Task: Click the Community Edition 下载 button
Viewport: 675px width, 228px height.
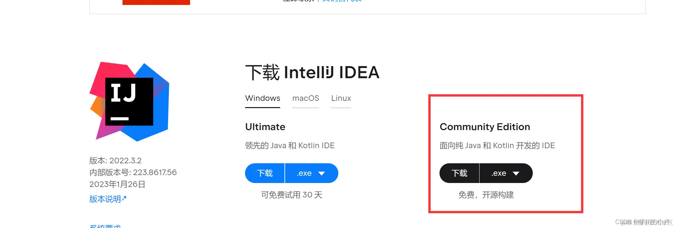Action: coord(459,173)
